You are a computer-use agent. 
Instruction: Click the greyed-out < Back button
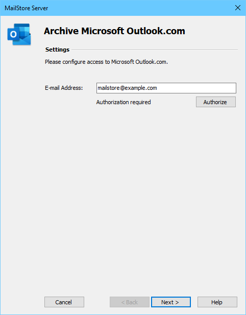(130, 302)
